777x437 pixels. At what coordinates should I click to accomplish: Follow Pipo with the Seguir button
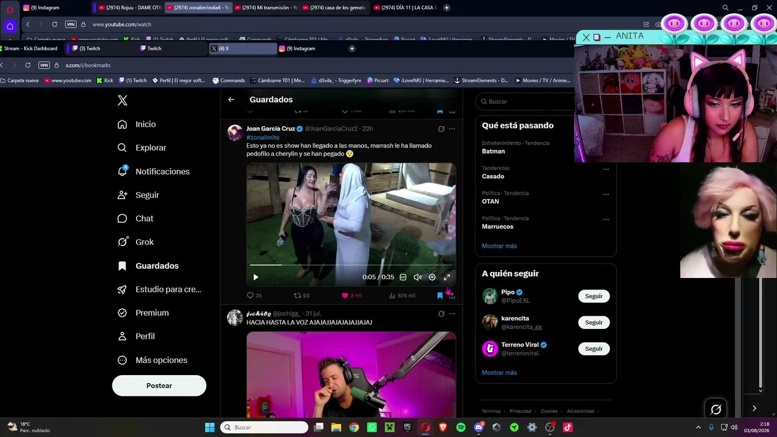594,296
